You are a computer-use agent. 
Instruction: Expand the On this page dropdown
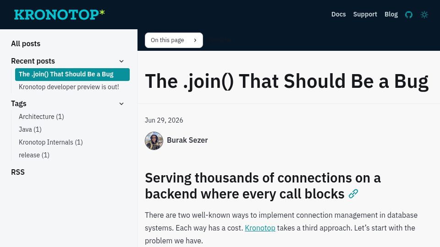pyautogui.click(x=174, y=40)
